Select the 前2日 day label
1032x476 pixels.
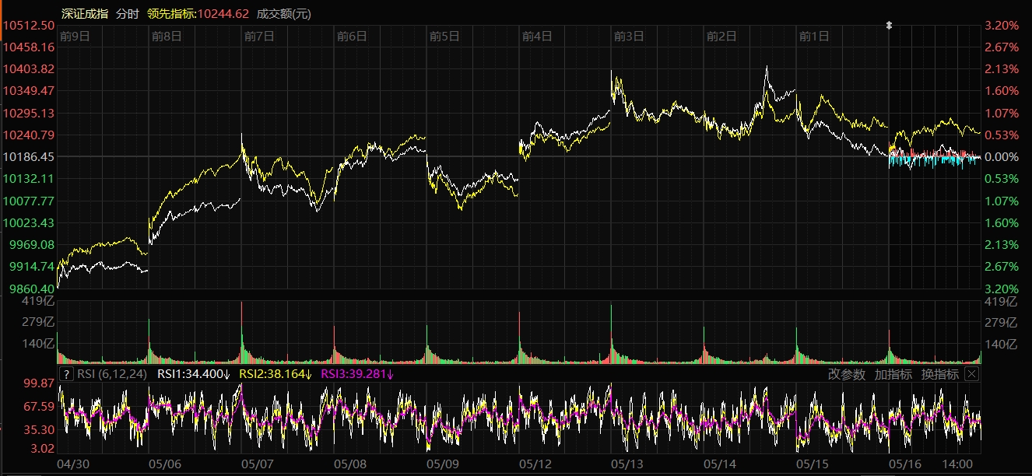click(722, 36)
